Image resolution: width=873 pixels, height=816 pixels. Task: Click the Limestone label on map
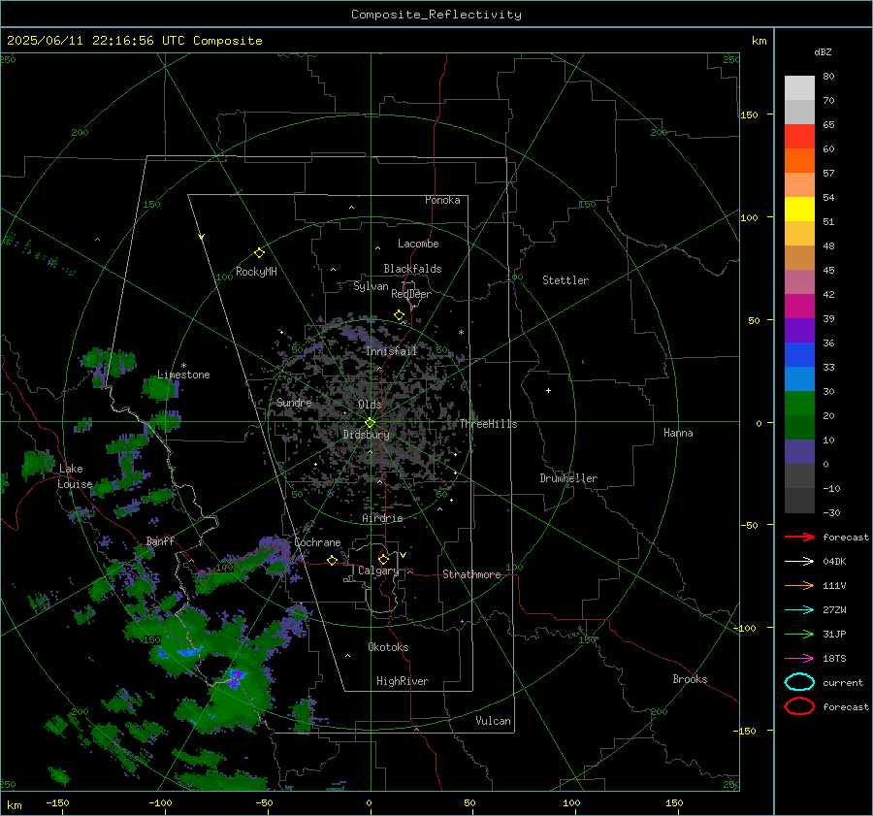(183, 375)
